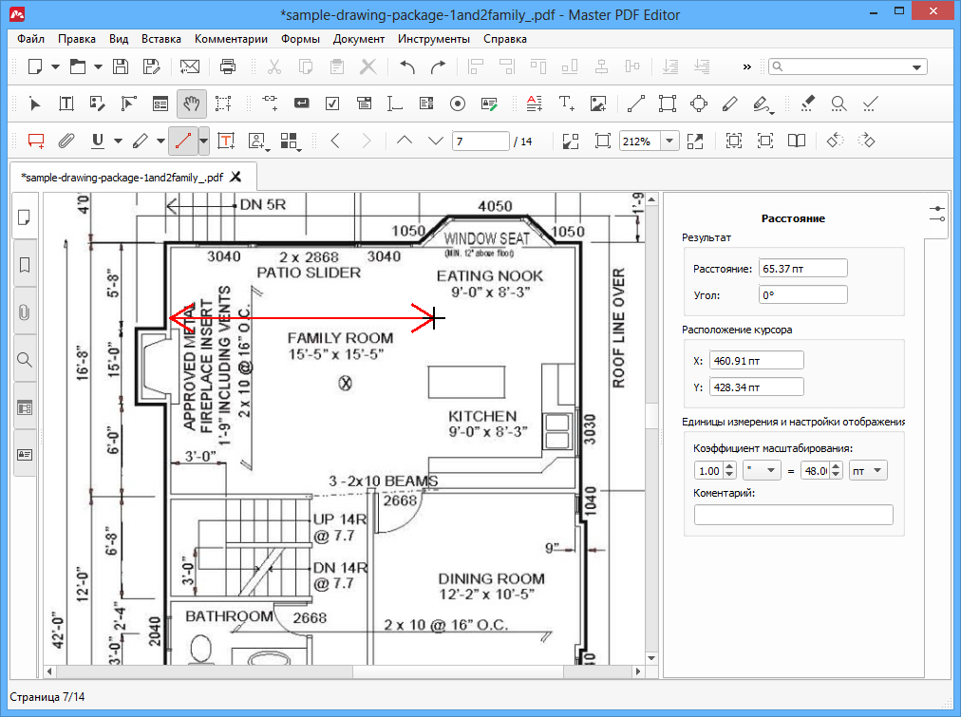Save the document with the floppy icon
This screenshot has height=717, width=961.
(x=121, y=66)
